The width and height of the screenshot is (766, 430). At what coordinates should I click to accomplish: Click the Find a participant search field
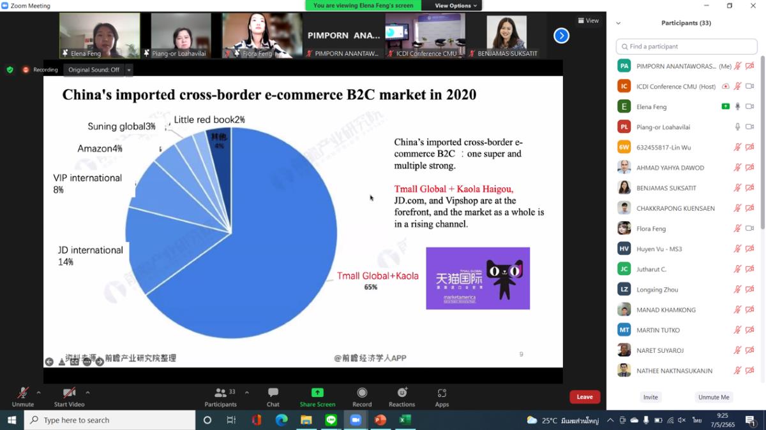click(686, 47)
